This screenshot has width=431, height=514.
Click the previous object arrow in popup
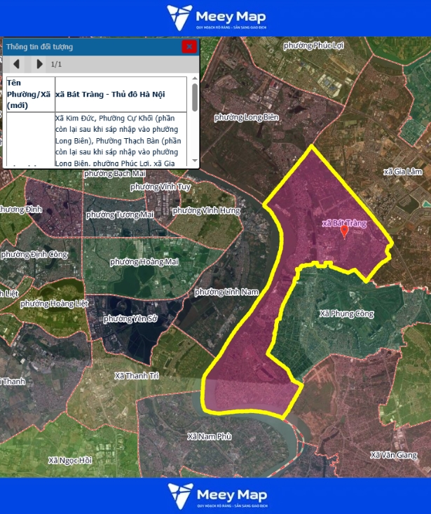(17, 65)
